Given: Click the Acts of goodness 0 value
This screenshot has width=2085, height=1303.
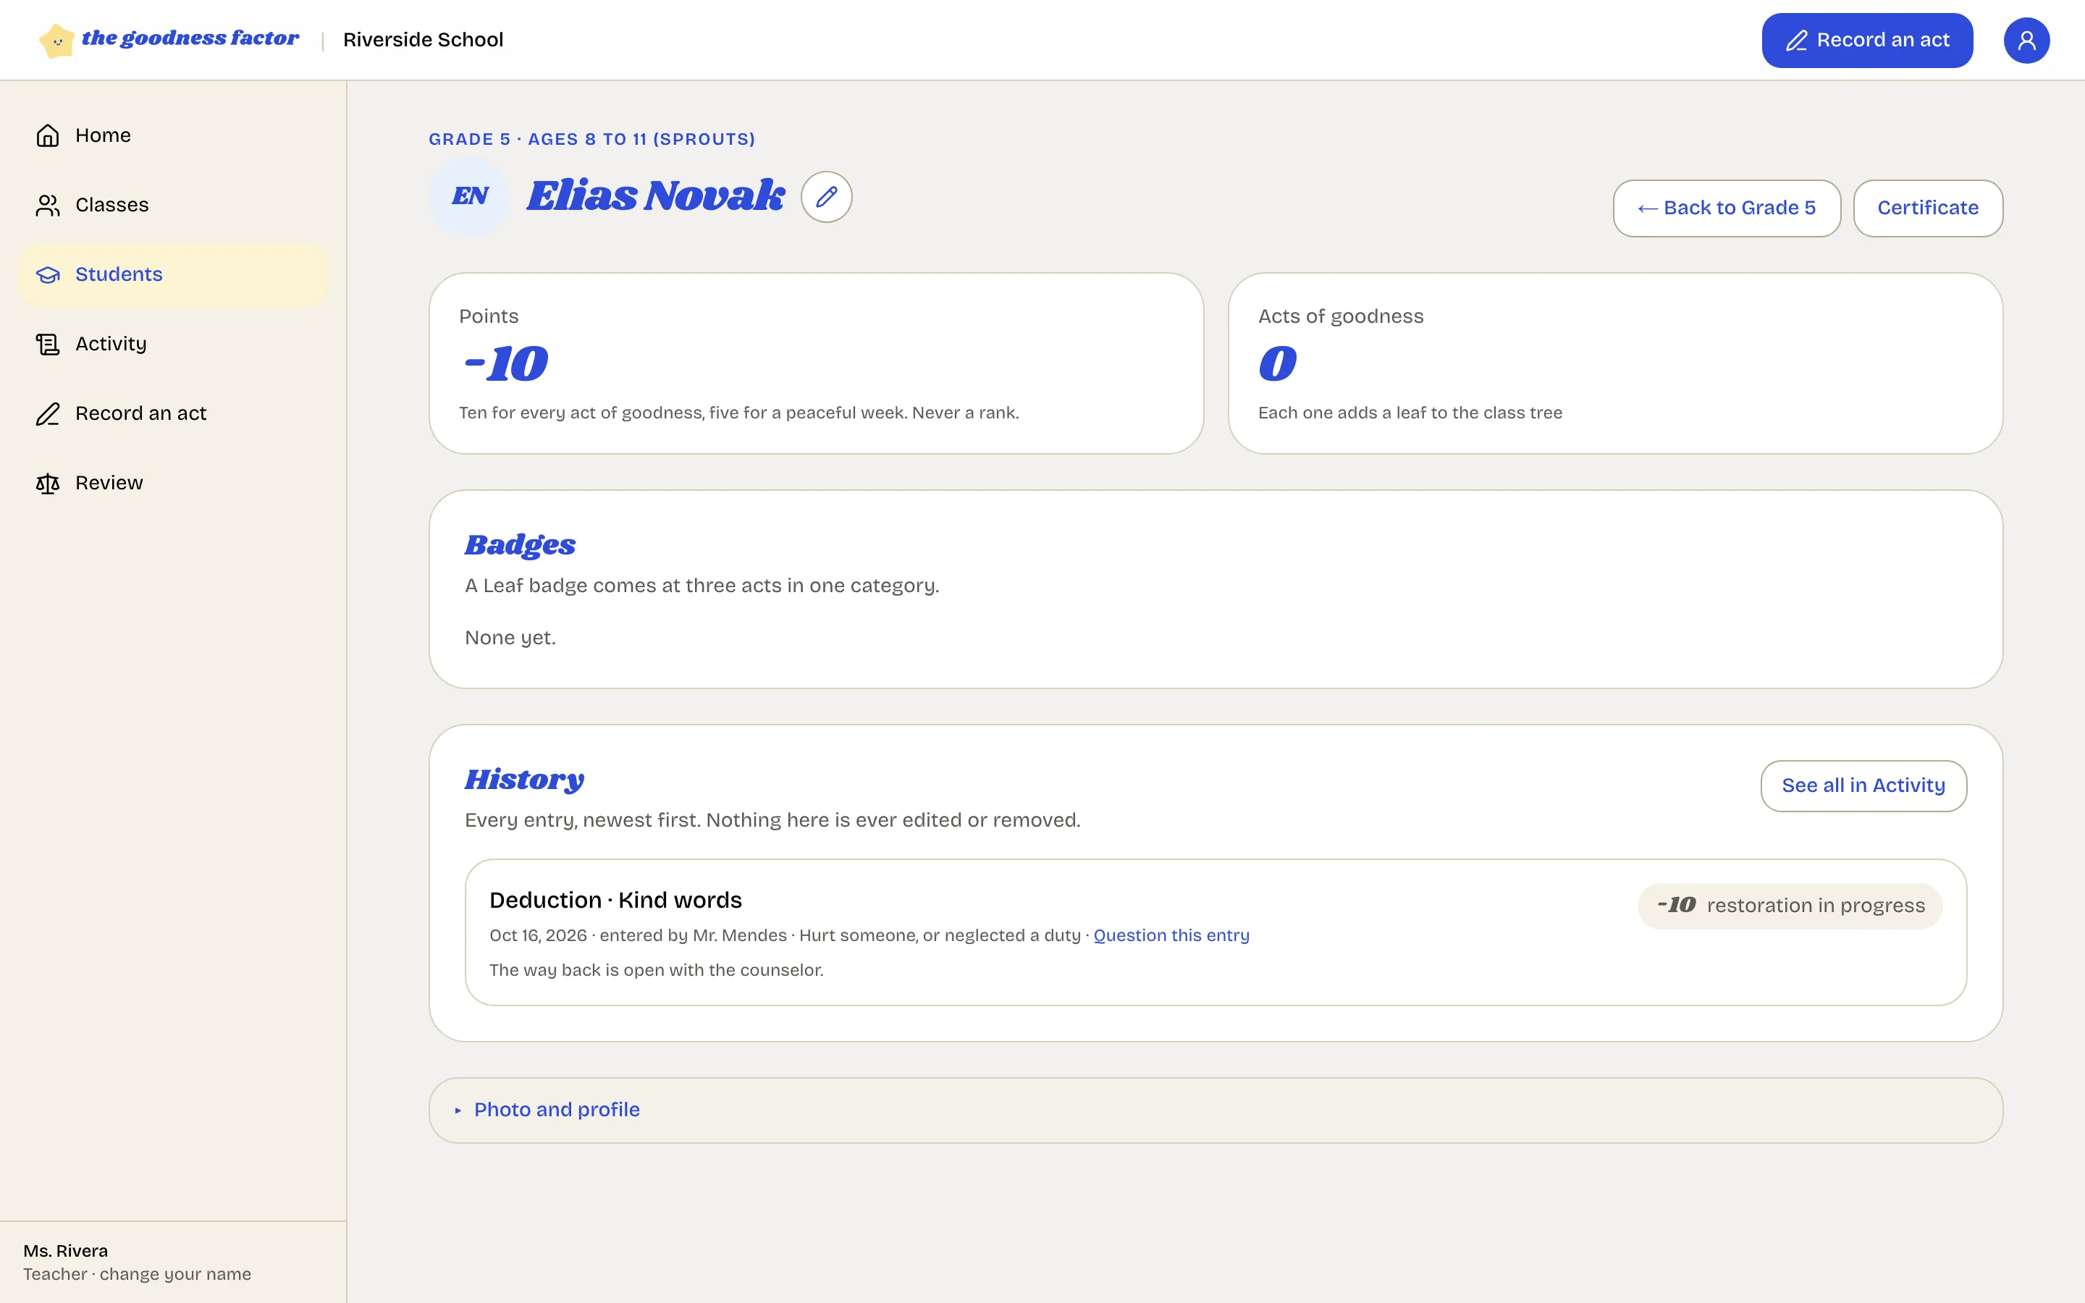Looking at the screenshot, I should click(1277, 363).
